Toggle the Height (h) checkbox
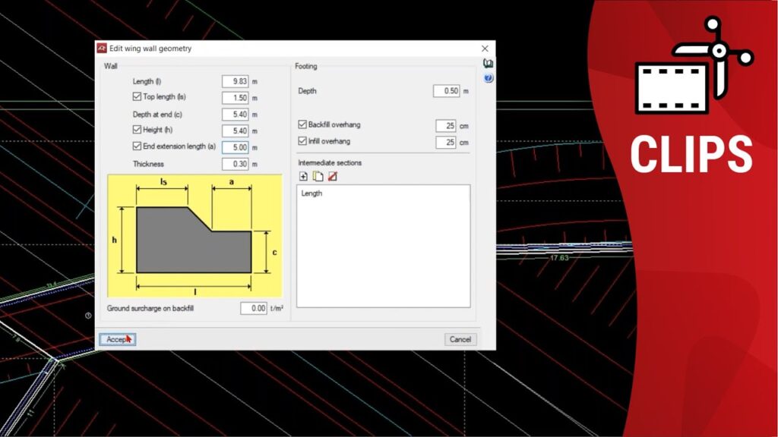This screenshot has height=437, width=778. pos(137,130)
